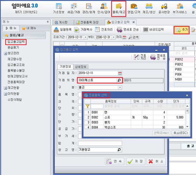
Task: Click the calendar icon next to 까지
Action: [124, 37]
